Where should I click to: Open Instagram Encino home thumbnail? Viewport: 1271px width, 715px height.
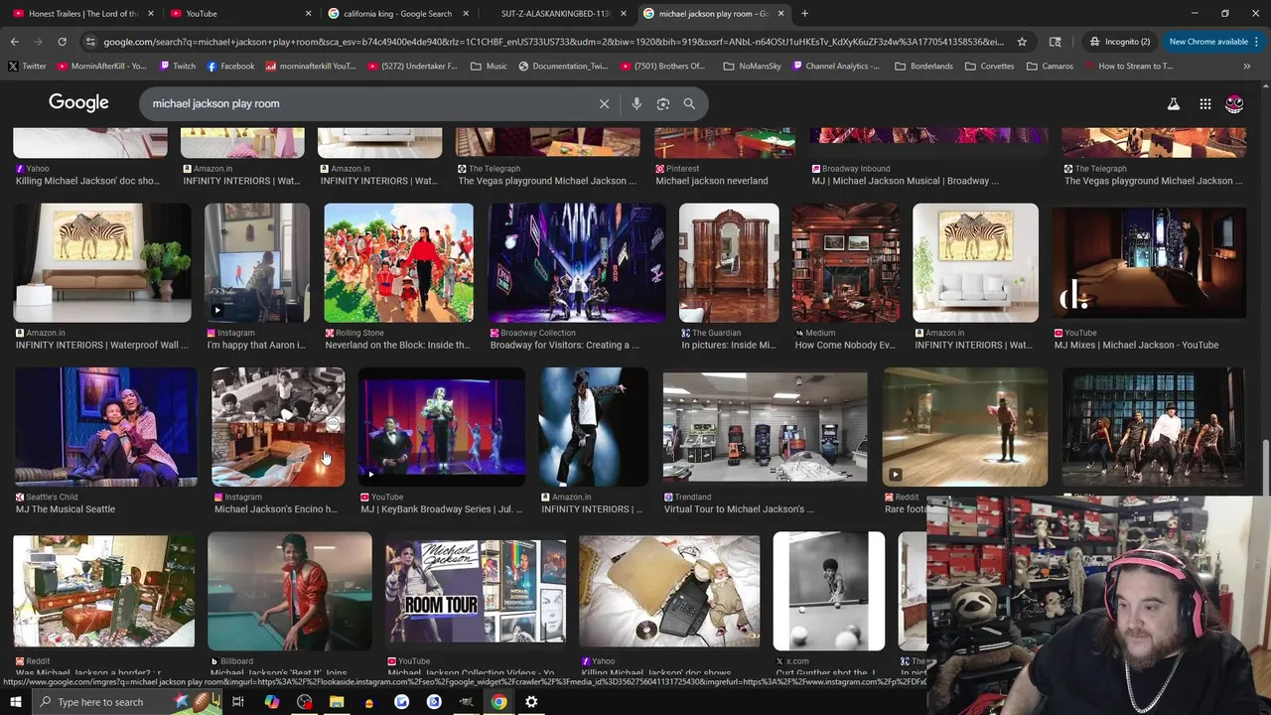coord(278,427)
